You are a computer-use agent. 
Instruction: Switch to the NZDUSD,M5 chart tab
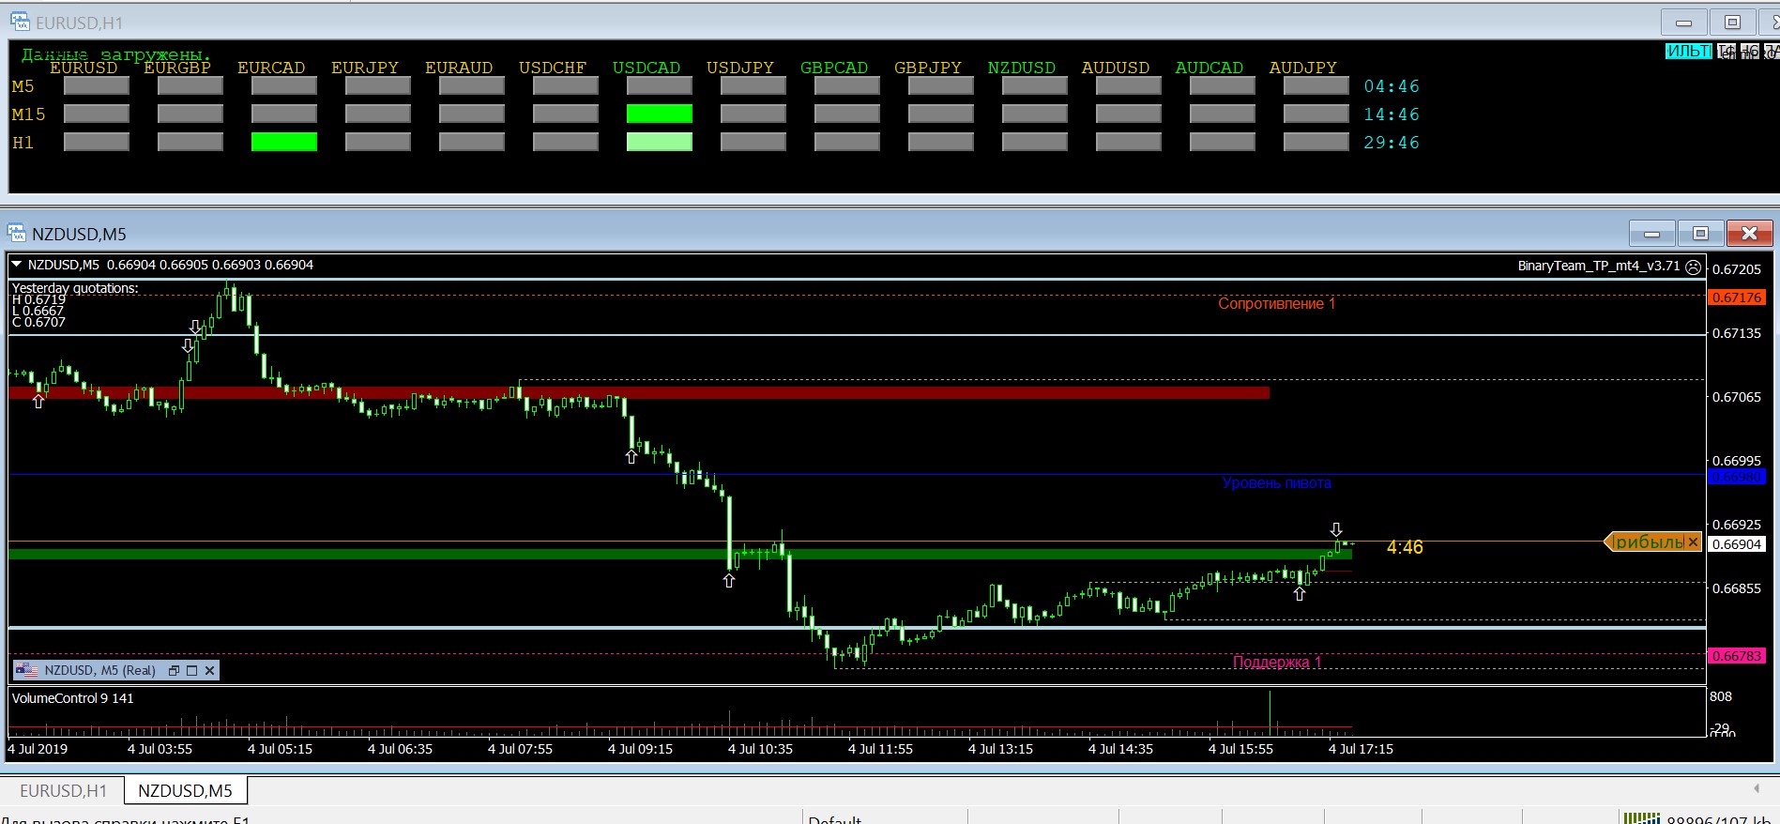pyautogui.click(x=185, y=790)
